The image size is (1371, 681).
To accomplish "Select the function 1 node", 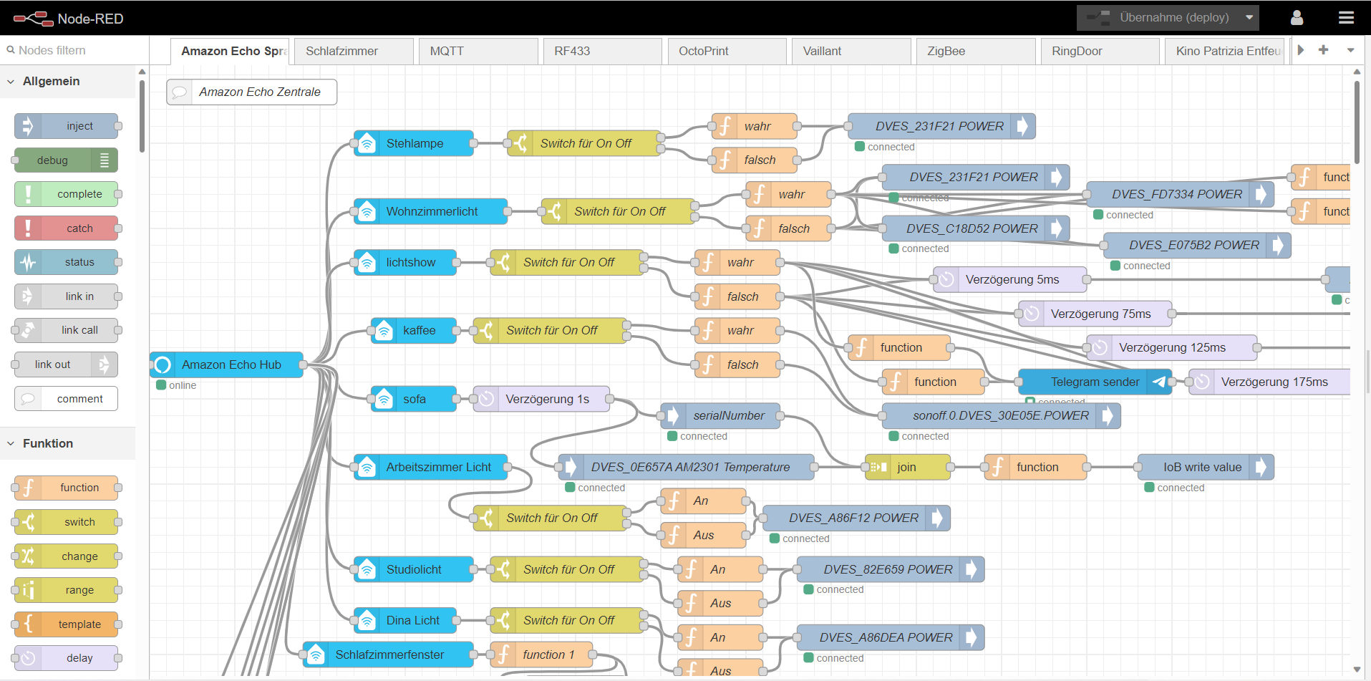I will [x=541, y=655].
